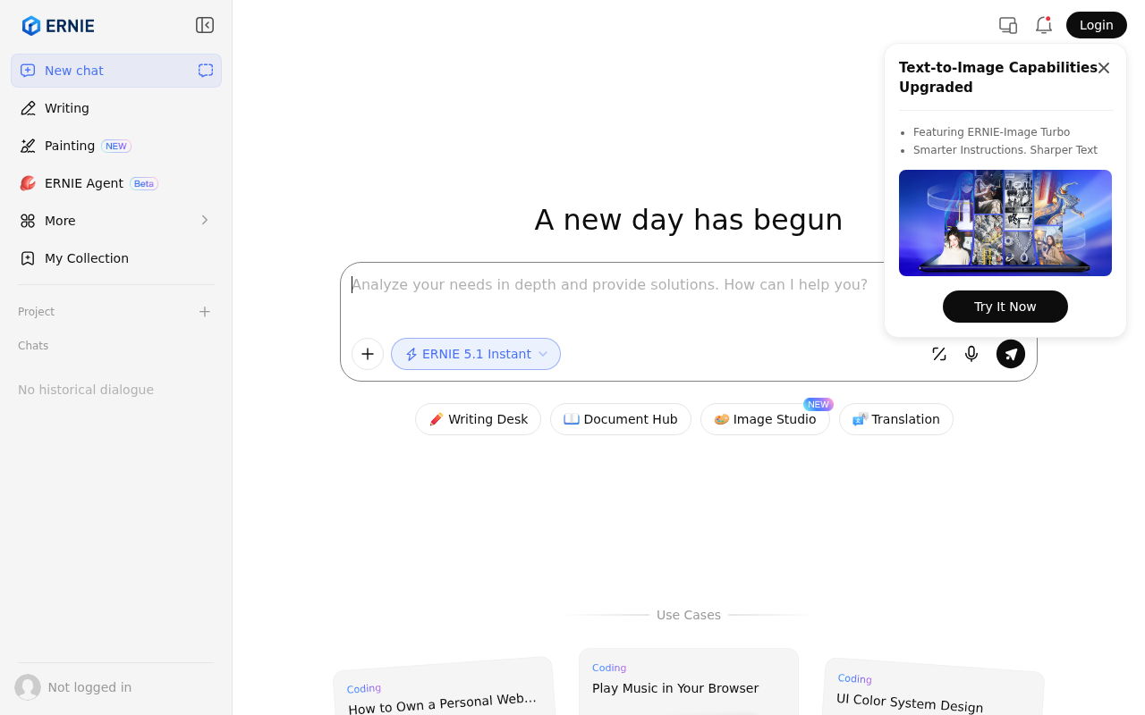Open the Document Hub shortcut

[621, 419]
